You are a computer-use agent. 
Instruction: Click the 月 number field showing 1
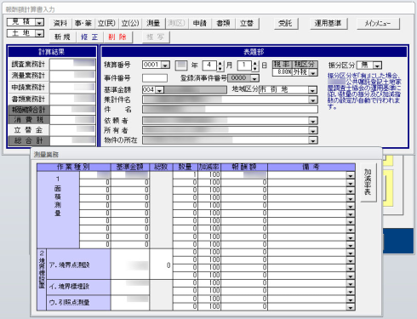(x=244, y=66)
